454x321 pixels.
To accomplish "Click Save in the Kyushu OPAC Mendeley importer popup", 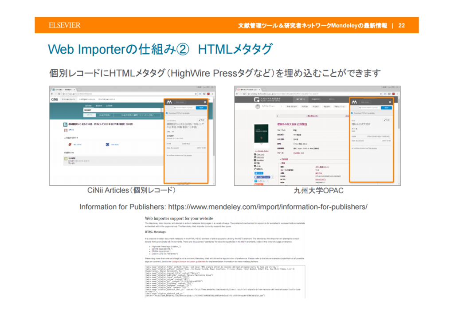I will point(386,108).
